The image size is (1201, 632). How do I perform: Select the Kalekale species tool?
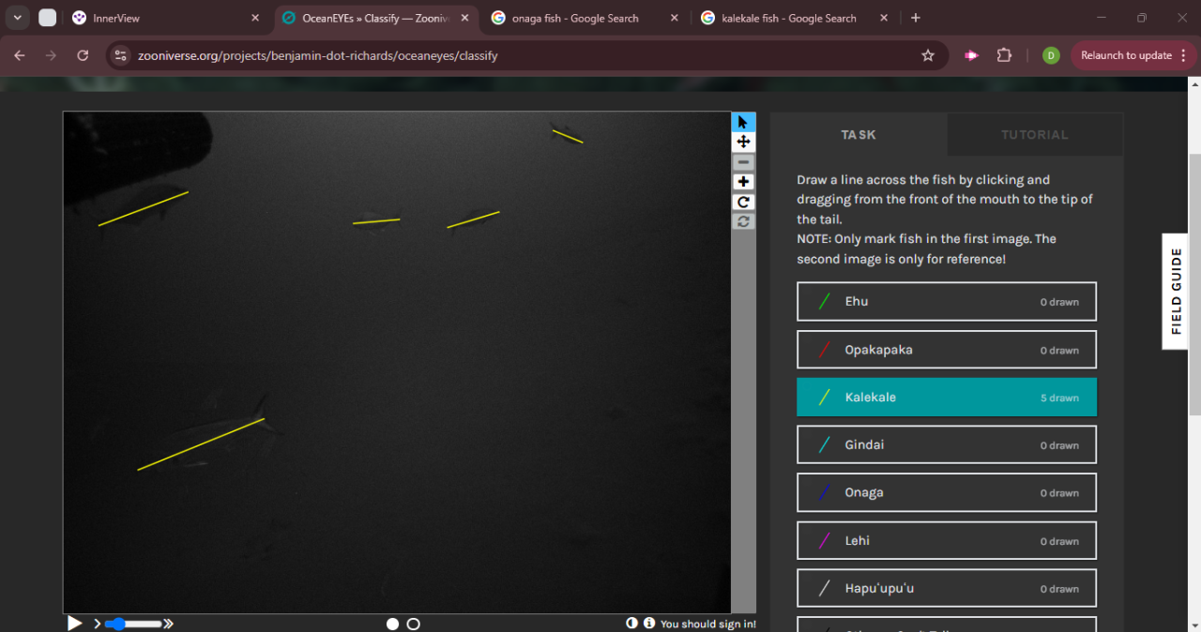pyautogui.click(x=947, y=398)
